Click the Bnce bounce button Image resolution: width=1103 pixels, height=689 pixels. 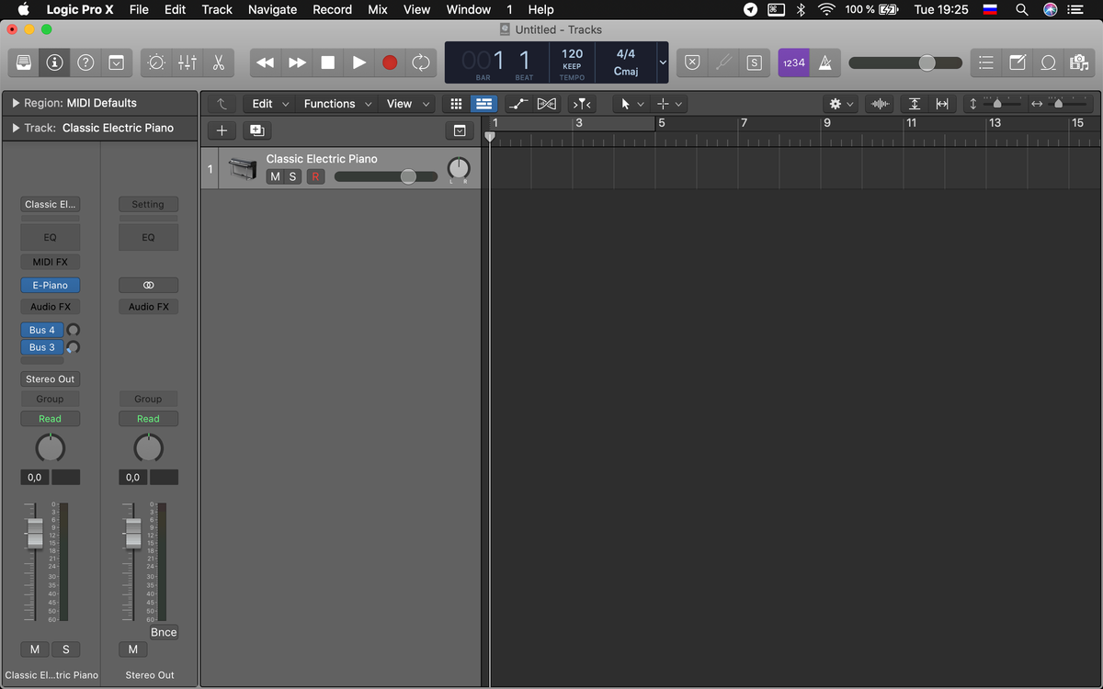[164, 632]
